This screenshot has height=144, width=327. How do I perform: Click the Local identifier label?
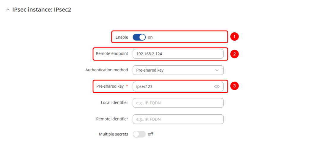(x=114, y=103)
